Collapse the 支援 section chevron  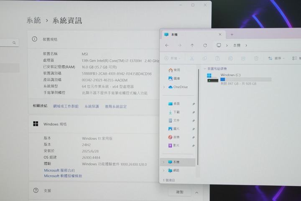click(197, 192)
